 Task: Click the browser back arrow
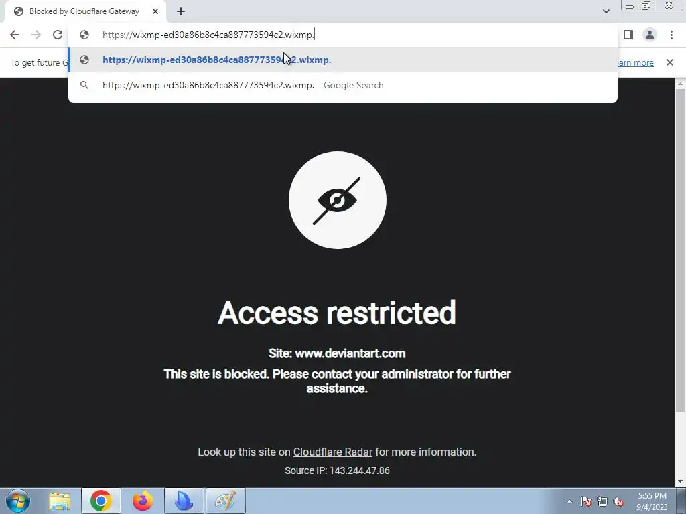pos(15,35)
